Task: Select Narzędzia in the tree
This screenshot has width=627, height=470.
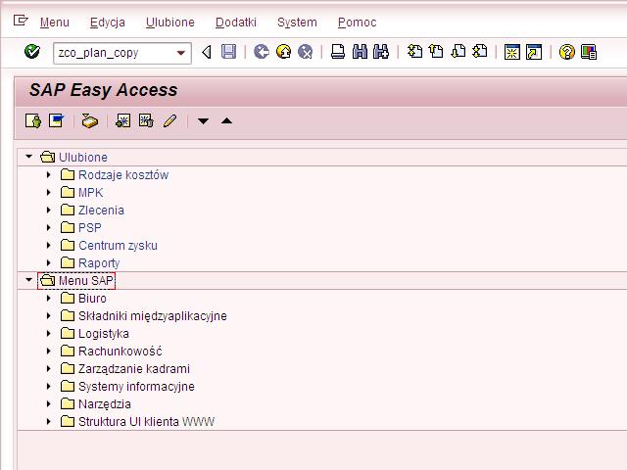Action: point(105,404)
